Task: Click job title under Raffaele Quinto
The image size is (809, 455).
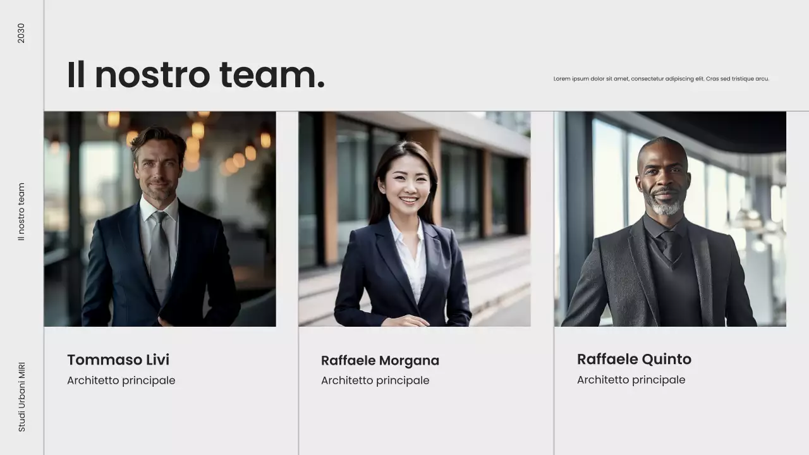Action: tap(631, 380)
